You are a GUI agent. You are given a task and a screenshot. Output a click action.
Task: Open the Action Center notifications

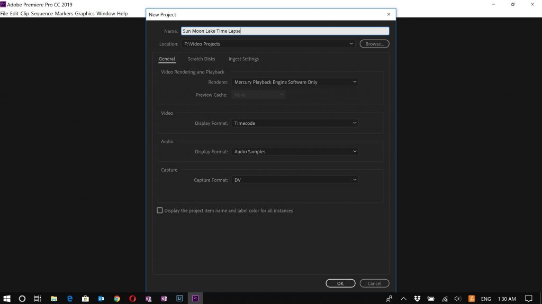coord(529,299)
